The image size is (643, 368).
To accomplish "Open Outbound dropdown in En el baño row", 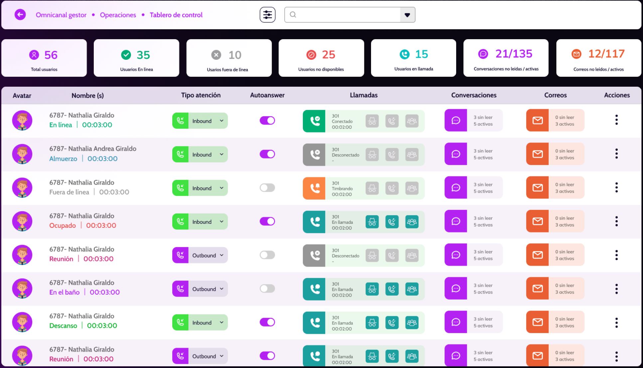I will pos(200,289).
